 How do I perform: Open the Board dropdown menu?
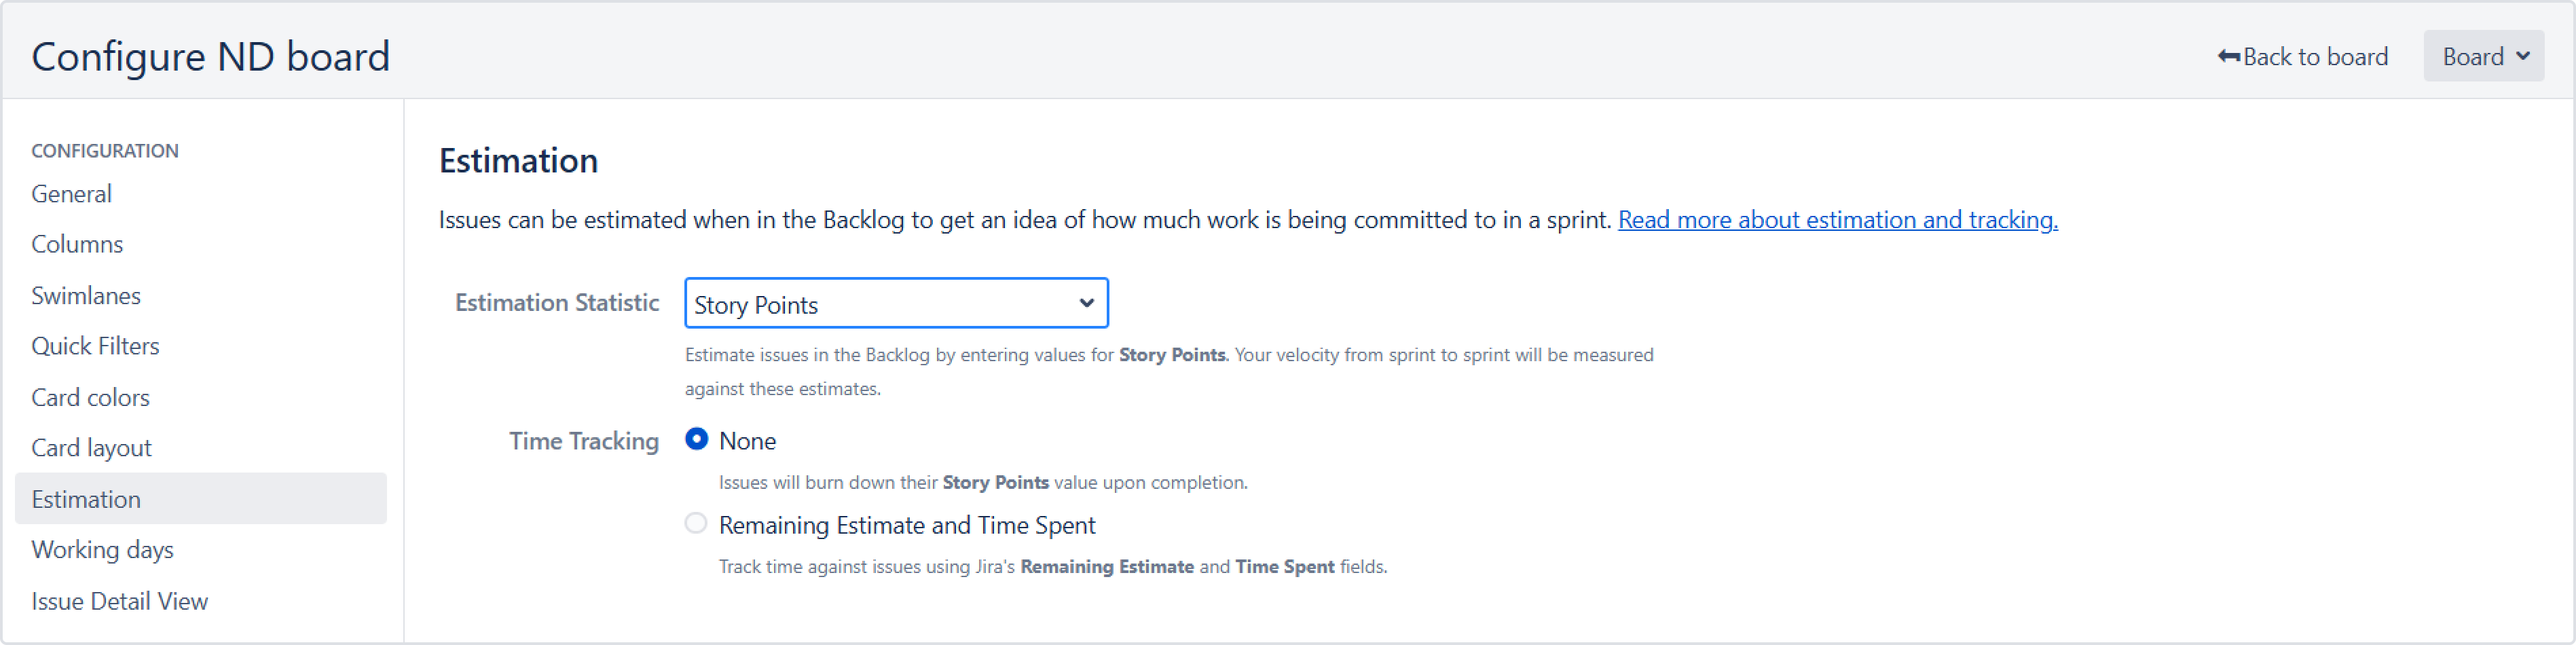coord(2482,57)
